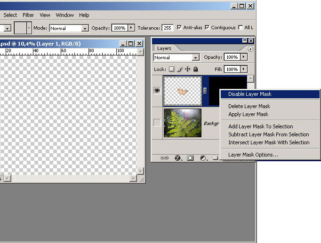Viewport: 321px width, 243px height.
Task: Open the fill source dropdown at left
Action: click(7, 28)
